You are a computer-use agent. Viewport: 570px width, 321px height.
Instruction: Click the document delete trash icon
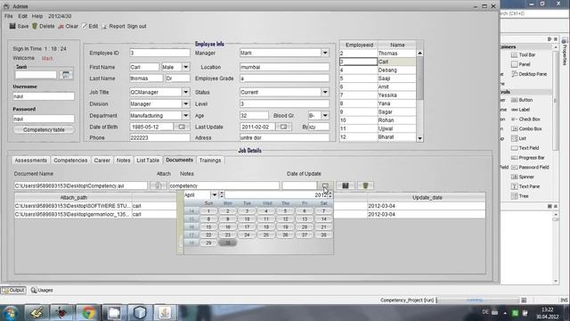[365, 185]
